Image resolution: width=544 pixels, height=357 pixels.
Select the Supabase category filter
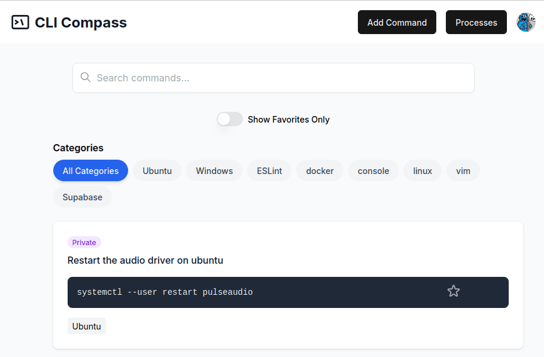coord(82,197)
